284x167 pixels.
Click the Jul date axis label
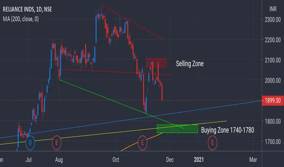pos(29,160)
